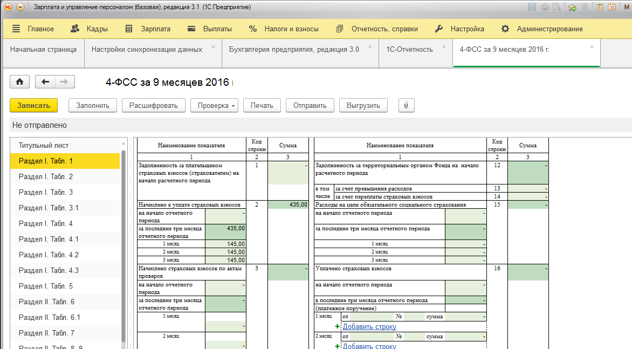The image size is (632, 349).
Task: Select Раздел II. Табл. 6
Action: click(x=65, y=302)
